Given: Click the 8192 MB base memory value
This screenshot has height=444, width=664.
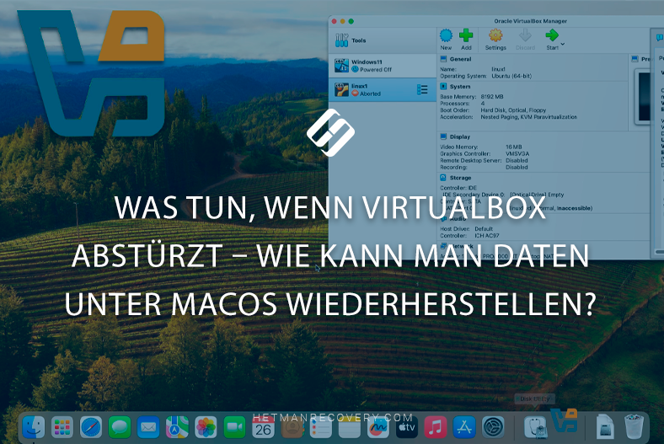Looking at the screenshot, I should click(x=492, y=97).
